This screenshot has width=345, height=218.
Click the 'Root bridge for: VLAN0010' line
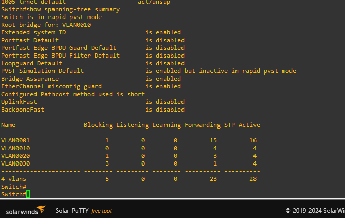[x=46, y=25]
